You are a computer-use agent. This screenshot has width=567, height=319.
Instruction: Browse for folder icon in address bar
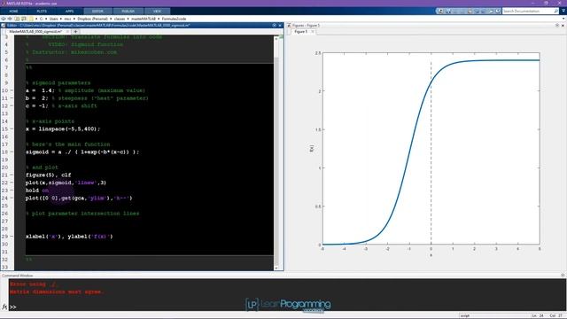(x=24, y=19)
